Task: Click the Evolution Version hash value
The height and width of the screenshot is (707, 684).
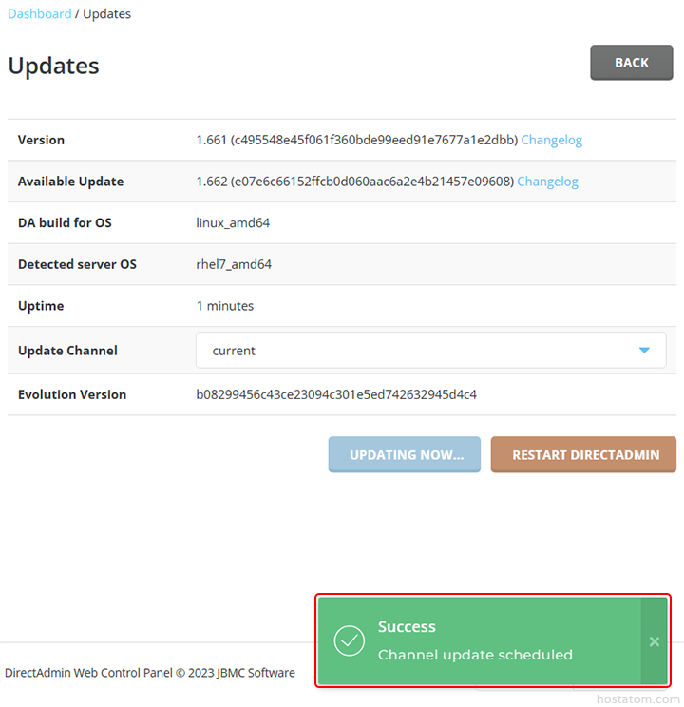Action: tap(336, 394)
